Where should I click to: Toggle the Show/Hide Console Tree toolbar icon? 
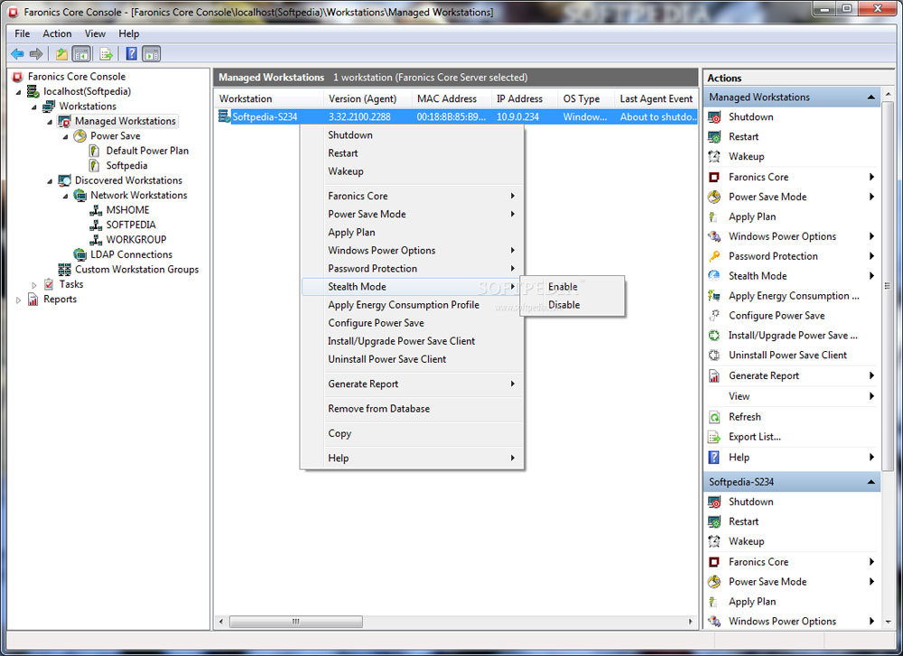coord(81,54)
